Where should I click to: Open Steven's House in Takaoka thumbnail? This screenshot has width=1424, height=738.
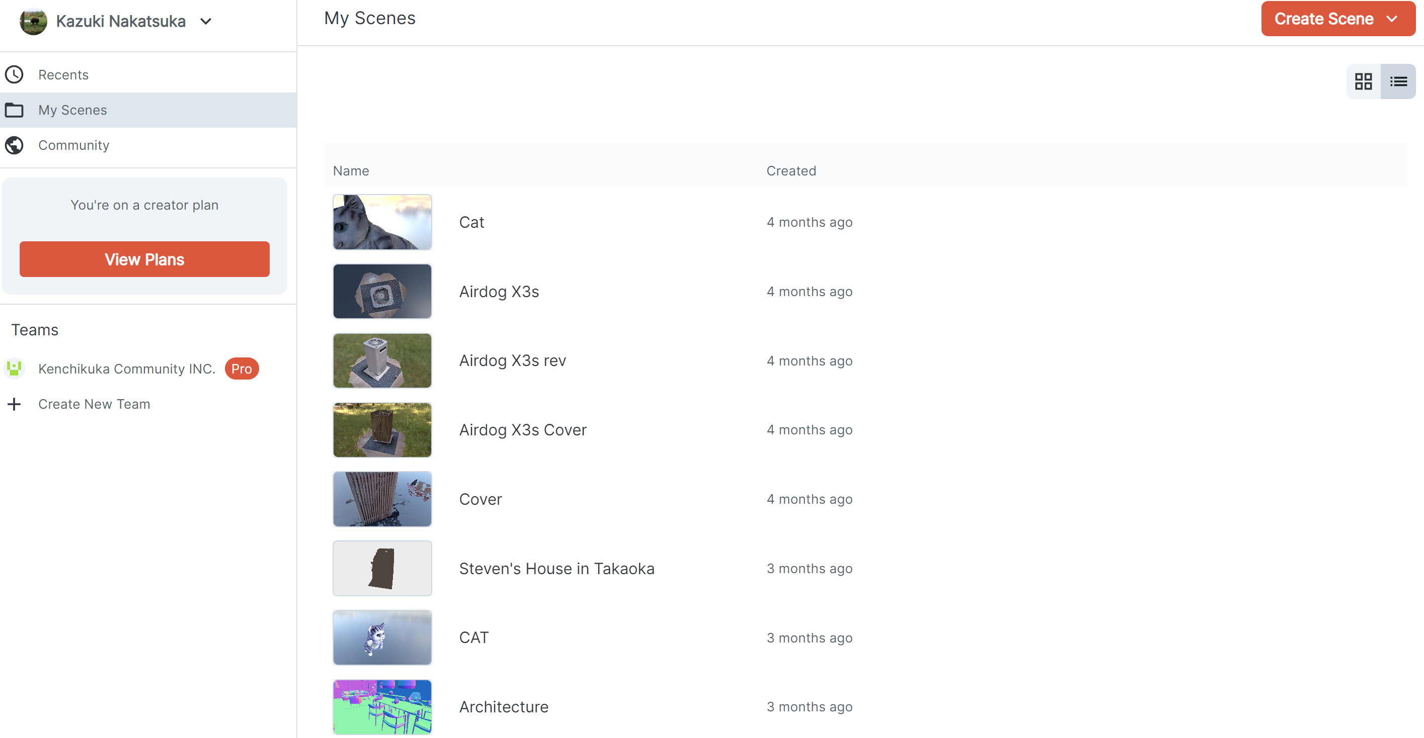pyautogui.click(x=382, y=568)
